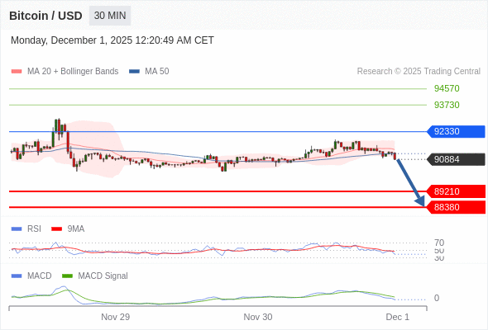Click the Nov 30 date axis label
This screenshot has height=330, width=488.
coord(258,317)
